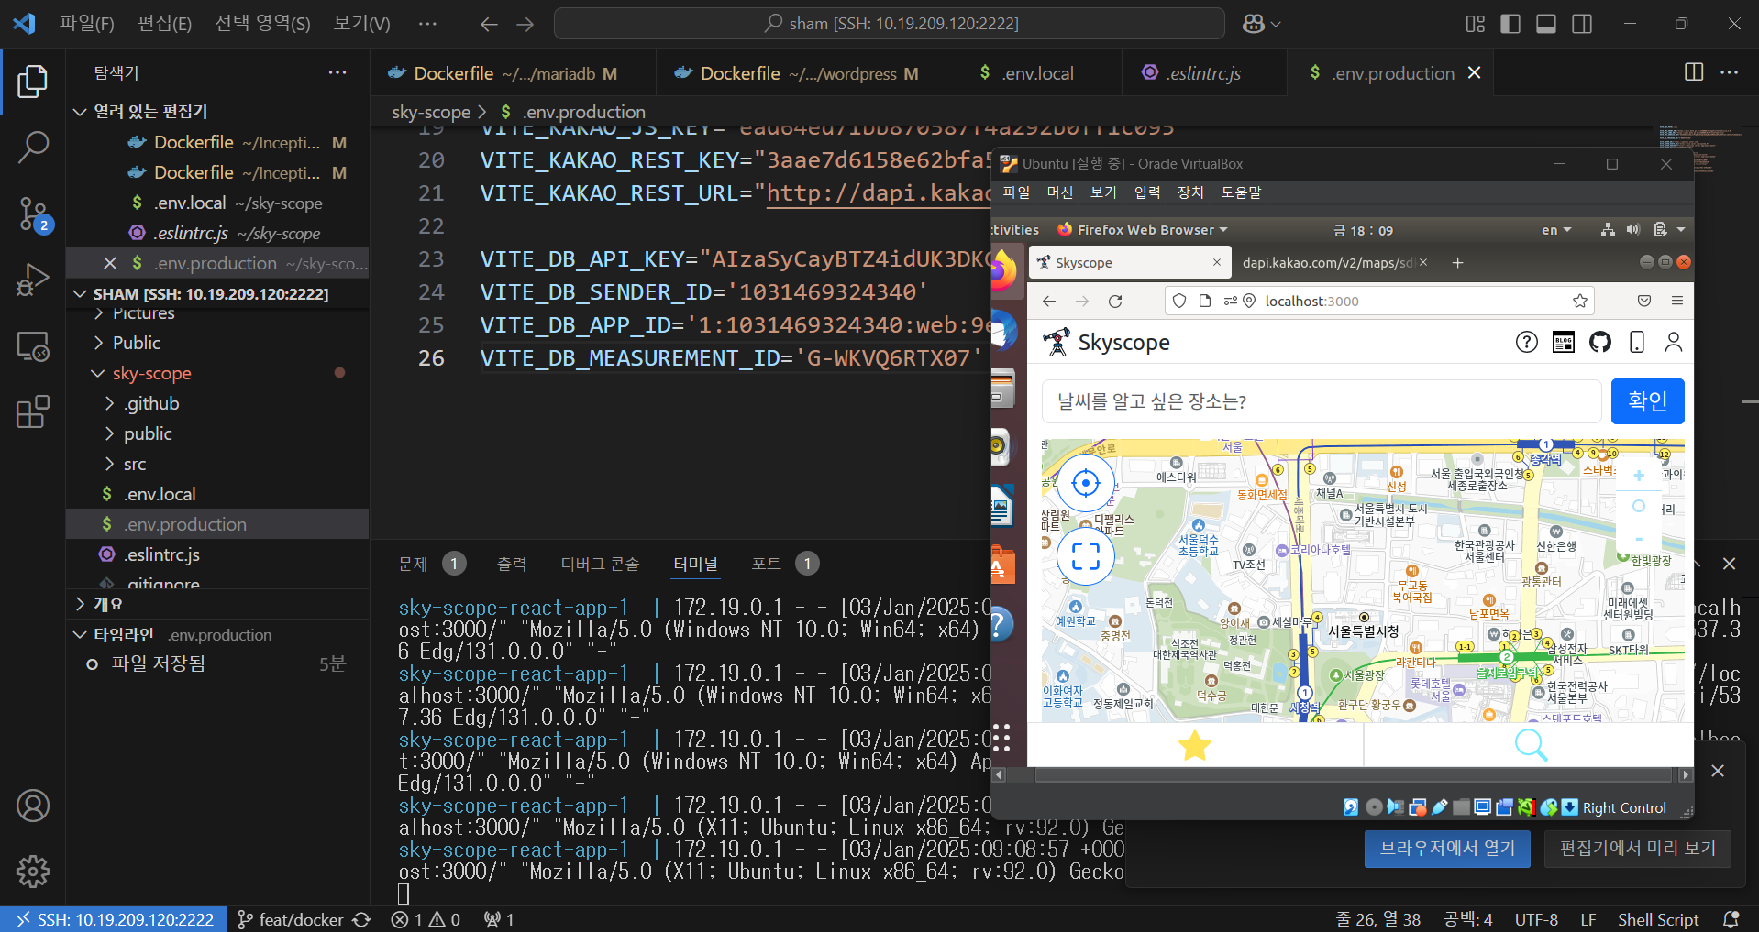Screen dimensions: 1759x932
Task: Select the magnifier search tab in Skyscope
Action: [1530, 745]
